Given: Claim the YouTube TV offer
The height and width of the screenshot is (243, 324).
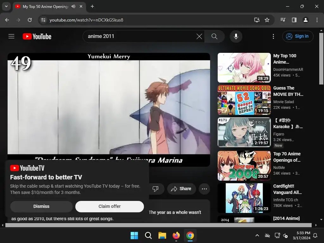Looking at the screenshot, I should [x=109, y=206].
